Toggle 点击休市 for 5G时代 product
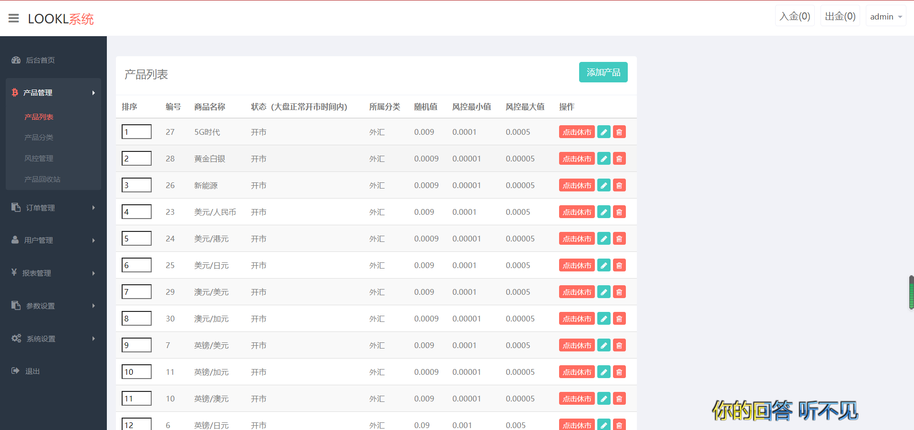The width and height of the screenshot is (914, 430). (576, 132)
